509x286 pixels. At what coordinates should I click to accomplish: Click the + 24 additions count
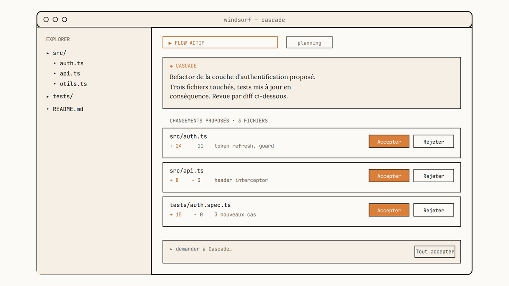point(176,146)
